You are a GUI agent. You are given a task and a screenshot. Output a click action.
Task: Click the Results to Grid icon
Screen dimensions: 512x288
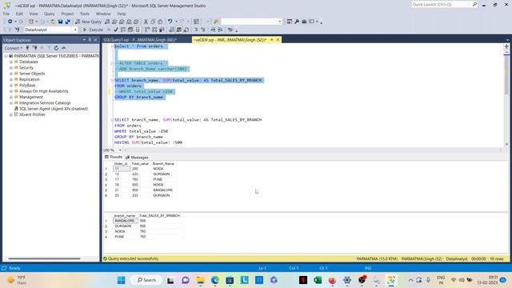pyautogui.click(x=179, y=30)
